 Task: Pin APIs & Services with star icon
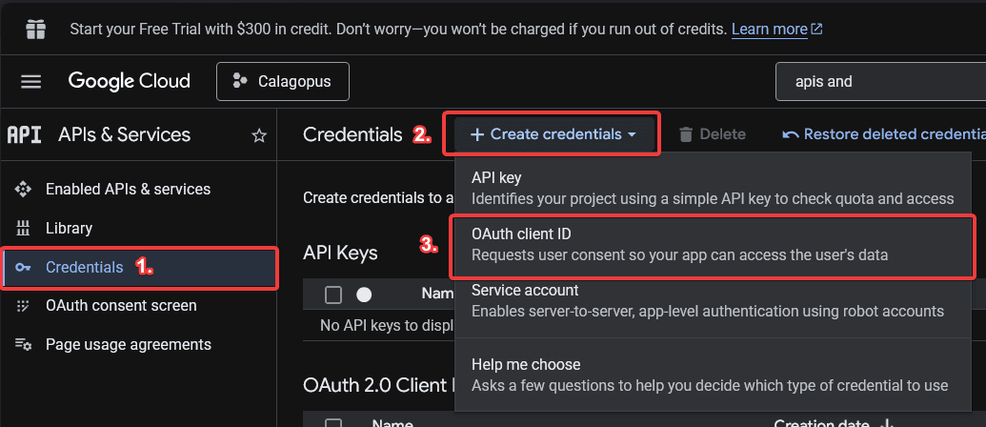coord(258,135)
